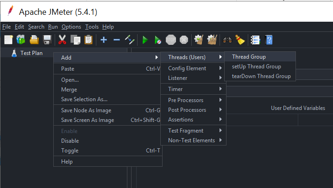The height and width of the screenshot is (188, 333).
Task: Click the User Defined Variables label
Action: 298,108
